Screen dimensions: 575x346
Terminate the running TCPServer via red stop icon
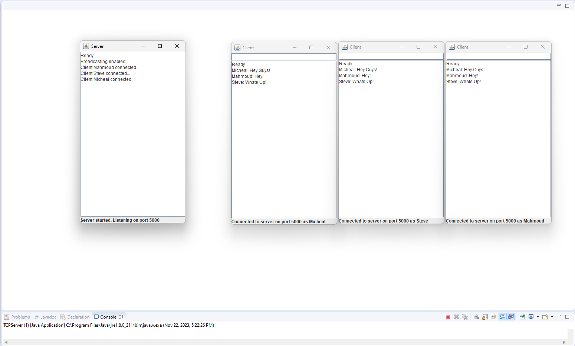[448, 317]
